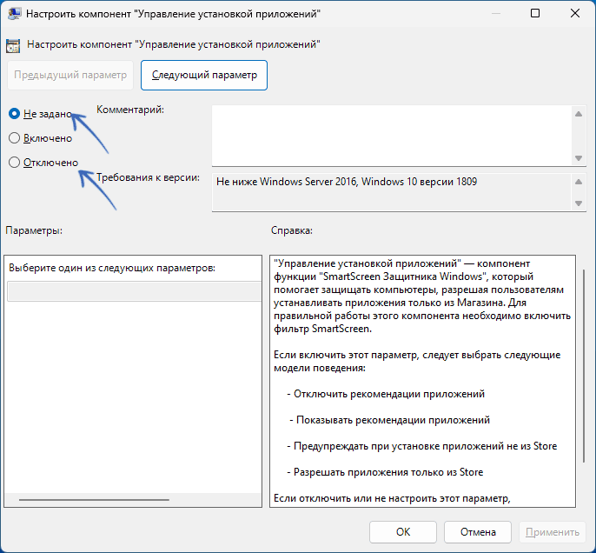Click the "Применить" button

click(553, 532)
